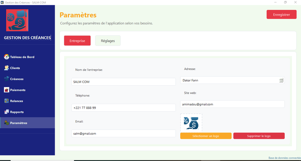Screen dimensions: 301x161
Task: Click the Site web input field
Action: tap(232, 104)
